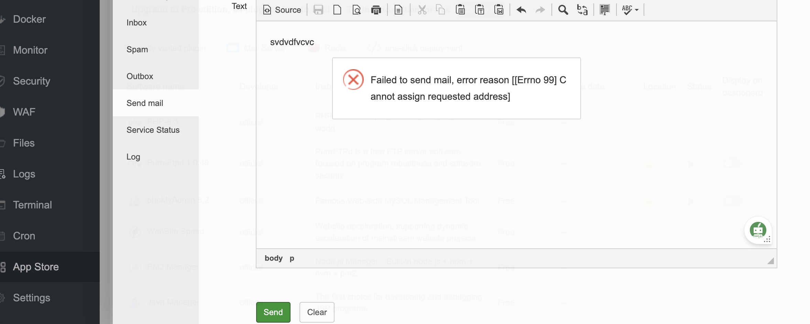Click the Redo arrow icon
The height and width of the screenshot is (324, 810).
pos(540,10)
